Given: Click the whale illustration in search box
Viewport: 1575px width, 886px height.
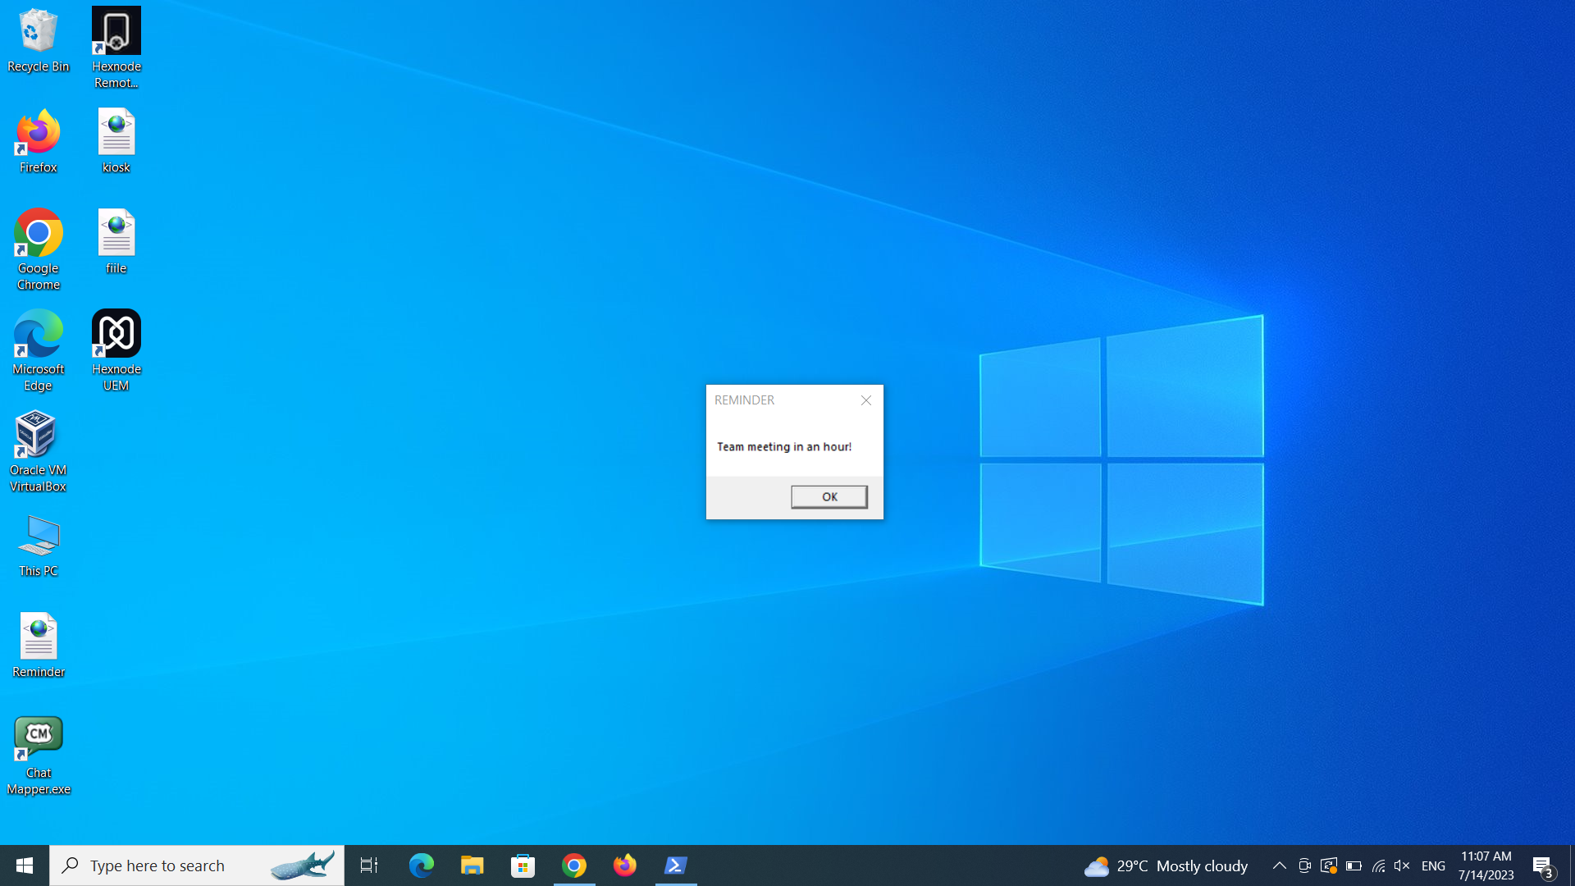Looking at the screenshot, I should (x=303, y=865).
